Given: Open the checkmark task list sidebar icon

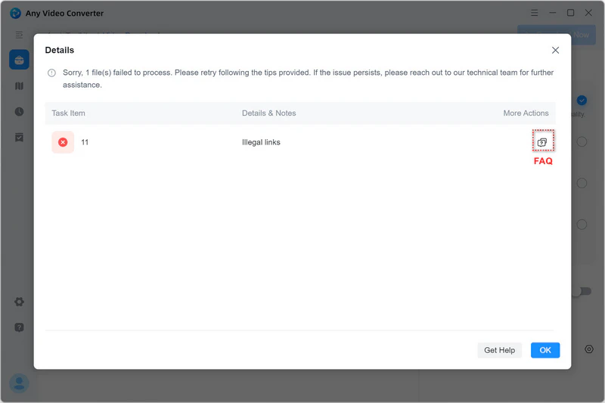Looking at the screenshot, I should click(19, 137).
